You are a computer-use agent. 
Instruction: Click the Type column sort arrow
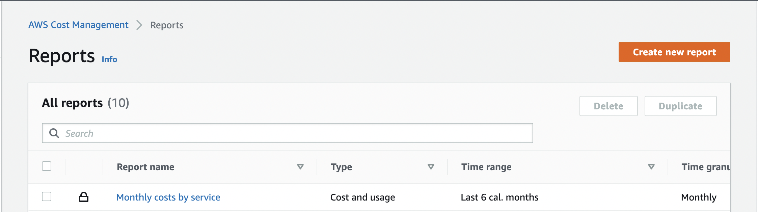click(x=431, y=167)
